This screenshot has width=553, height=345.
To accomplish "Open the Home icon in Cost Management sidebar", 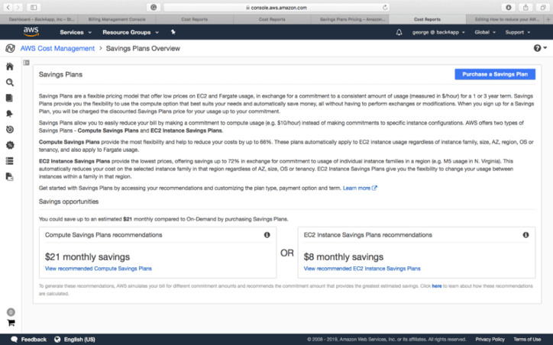I will pos(10,66).
